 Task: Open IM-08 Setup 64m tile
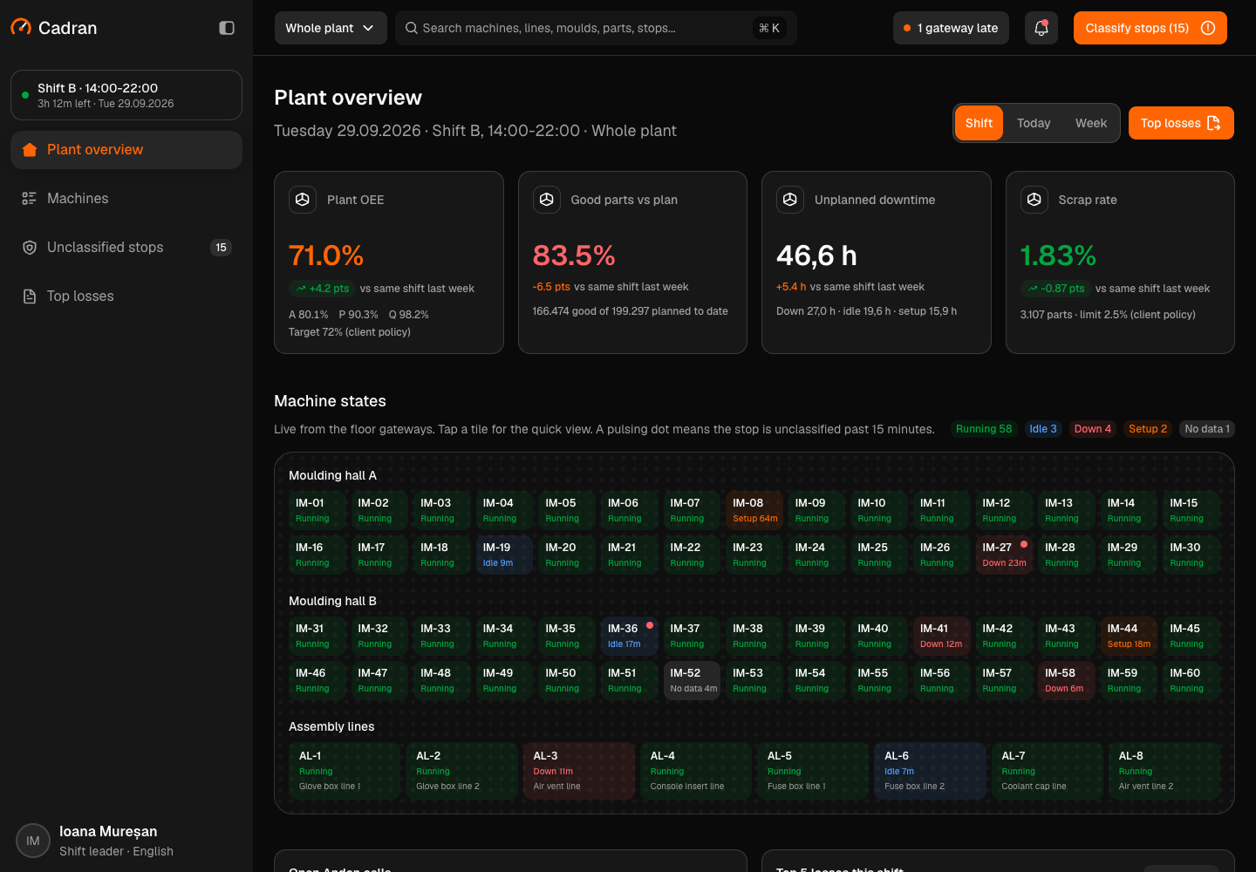click(x=755, y=509)
